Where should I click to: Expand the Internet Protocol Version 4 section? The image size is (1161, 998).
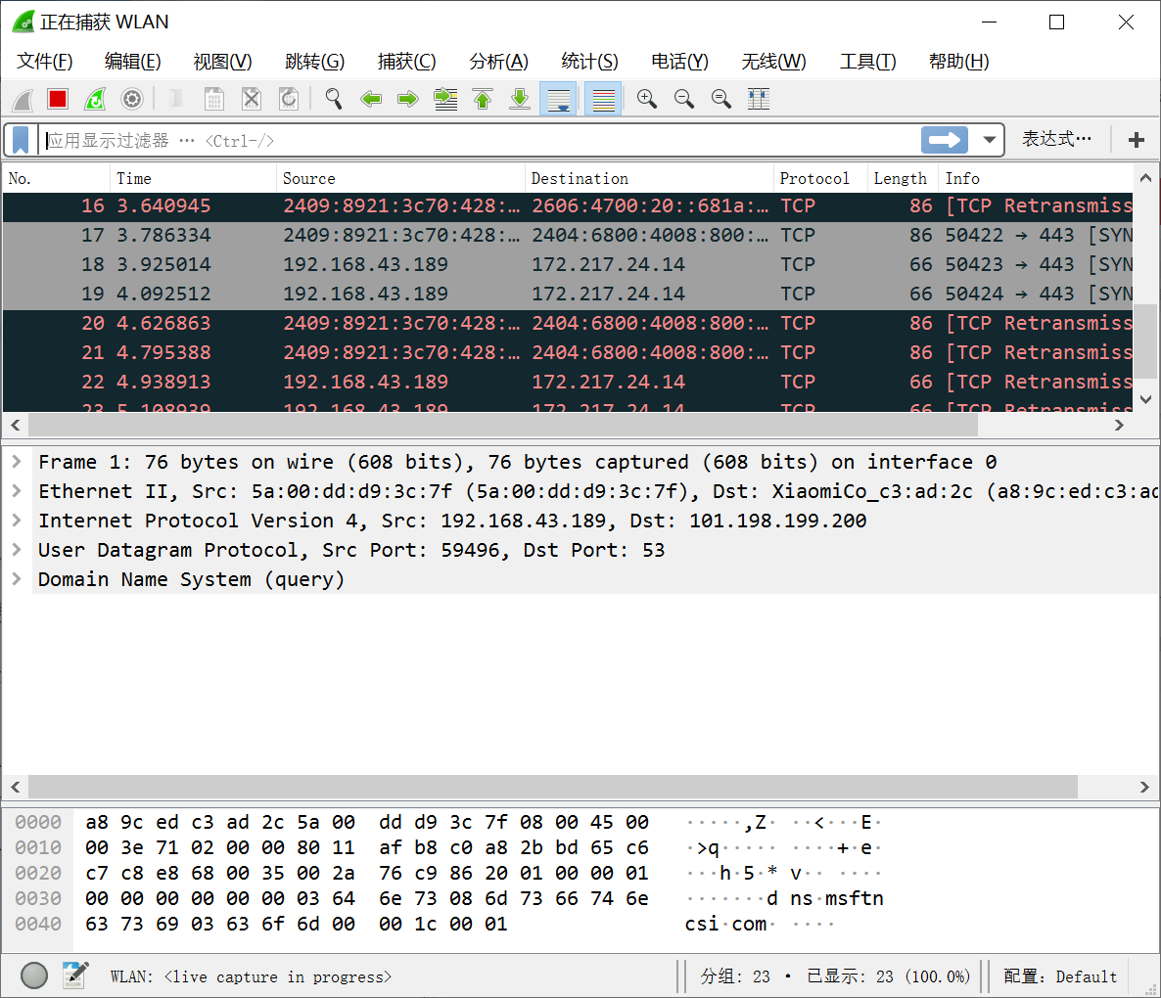tap(19, 521)
